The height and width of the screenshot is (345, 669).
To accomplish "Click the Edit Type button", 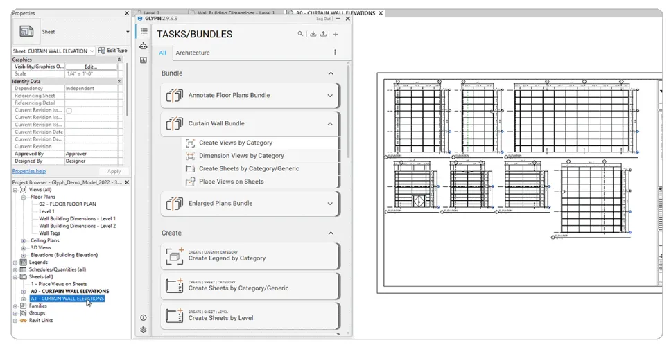I will click(112, 51).
